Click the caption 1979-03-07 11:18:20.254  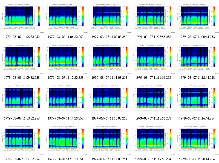coord(65,159)
